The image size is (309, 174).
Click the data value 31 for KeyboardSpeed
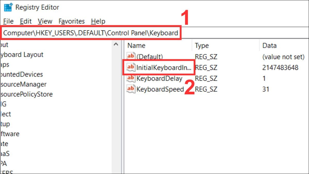point(266,89)
